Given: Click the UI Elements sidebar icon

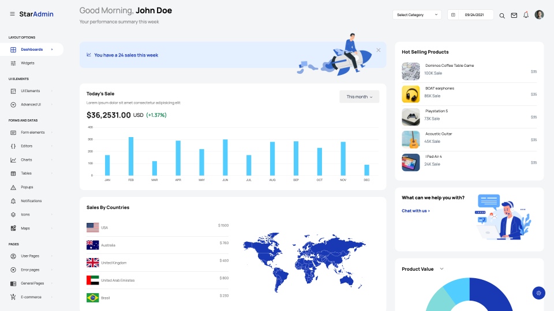Looking at the screenshot, I should (x=13, y=91).
